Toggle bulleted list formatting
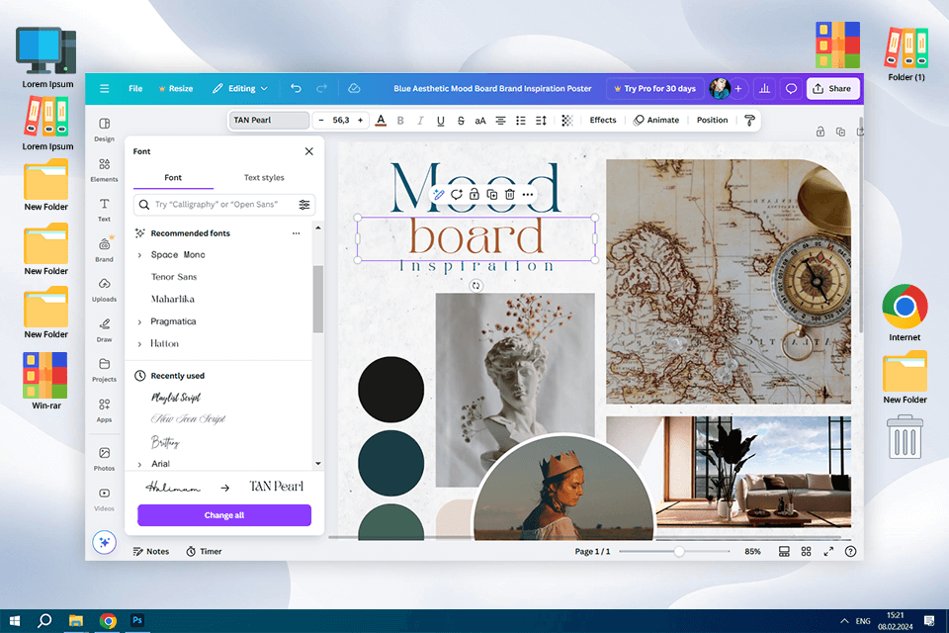949x633 pixels. [521, 120]
